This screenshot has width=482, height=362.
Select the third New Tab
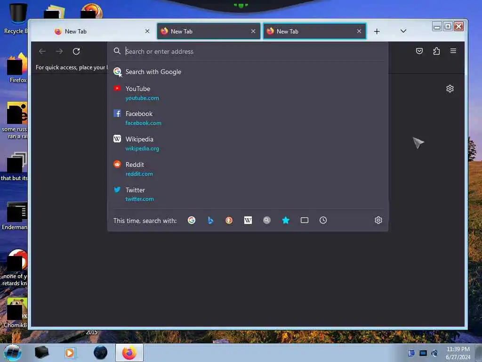tap(314, 32)
